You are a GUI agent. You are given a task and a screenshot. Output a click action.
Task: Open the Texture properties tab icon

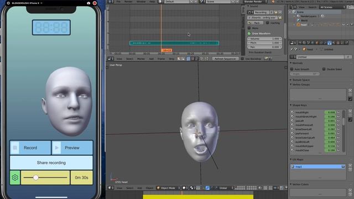[338, 43]
